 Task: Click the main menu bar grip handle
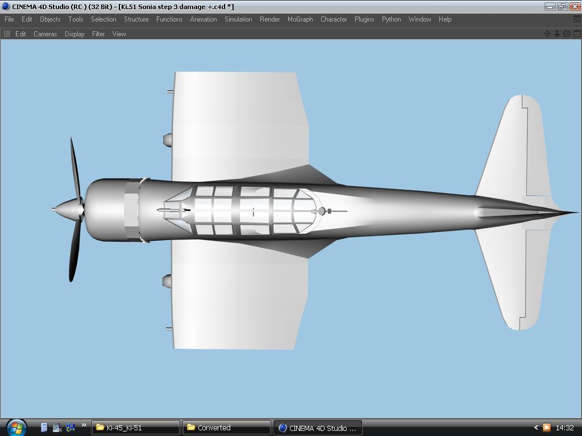(x=2, y=19)
